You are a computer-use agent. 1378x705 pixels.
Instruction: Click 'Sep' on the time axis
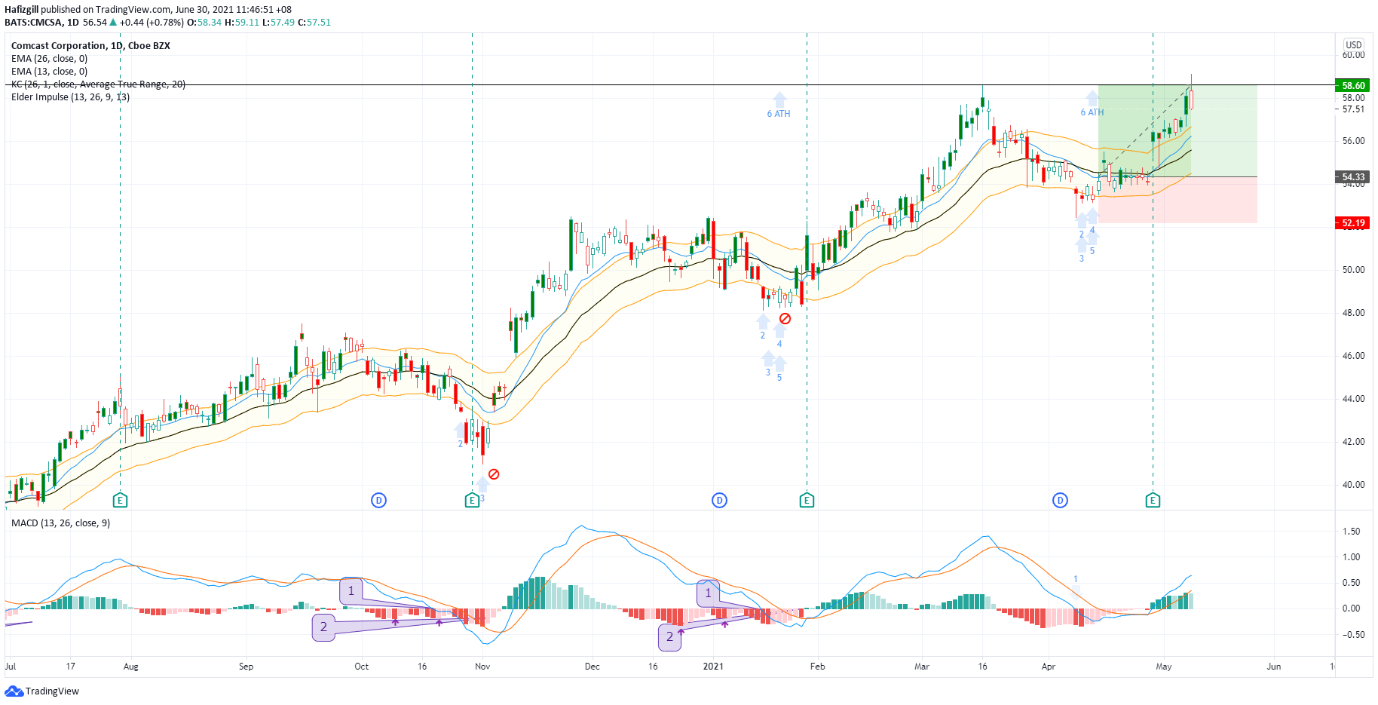(246, 666)
